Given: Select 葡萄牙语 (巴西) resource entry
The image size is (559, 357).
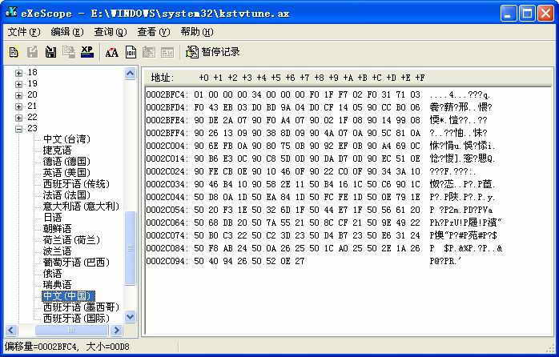Looking at the screenshot, I should click(76, 263).
